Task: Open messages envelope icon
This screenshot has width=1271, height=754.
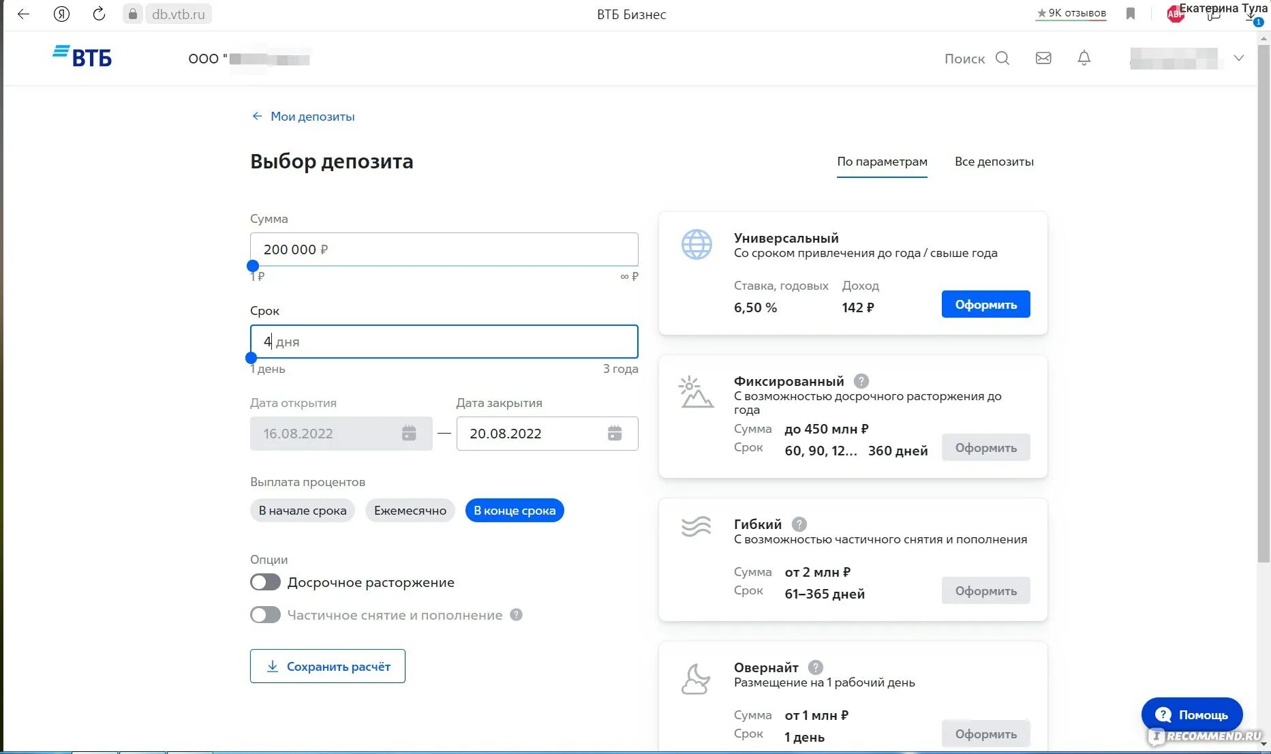Action: (x=1043, y=58)
